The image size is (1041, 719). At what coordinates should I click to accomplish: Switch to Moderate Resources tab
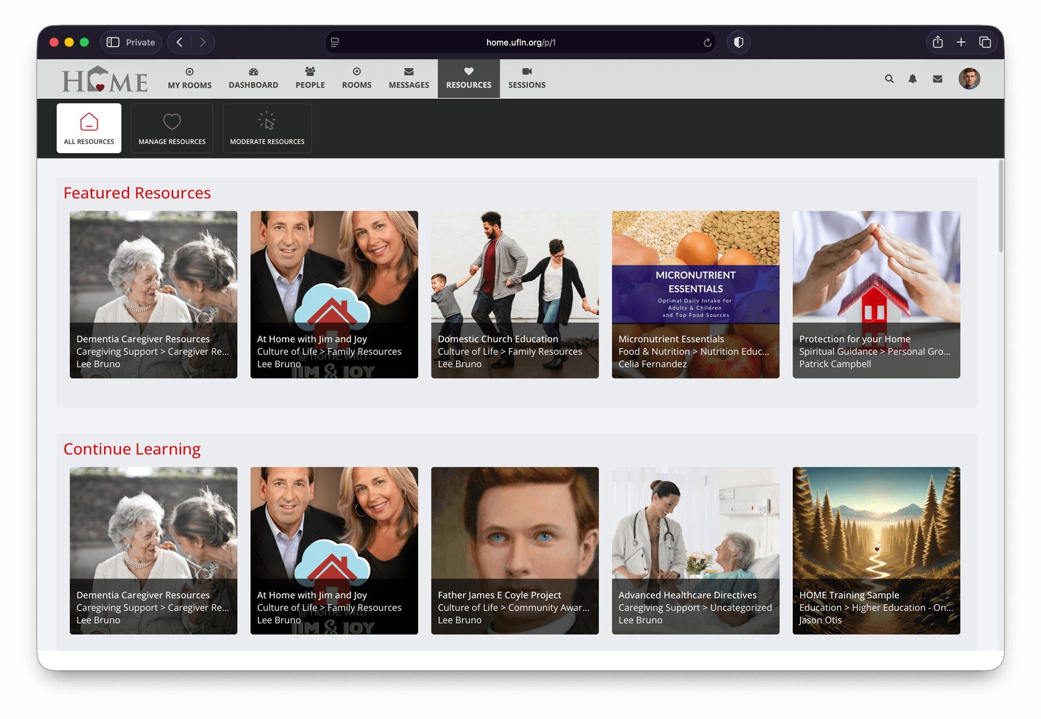(267, 128)
